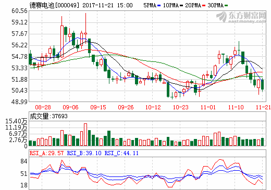Click the date label 11-21
The image size is (271, 190).
tap(263, 107)
